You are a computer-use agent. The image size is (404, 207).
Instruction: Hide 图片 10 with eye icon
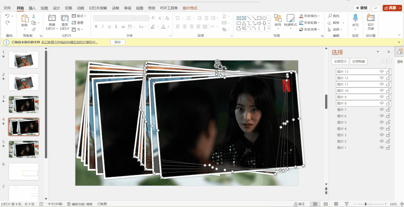pyautogui.click(x=382, y=91)
